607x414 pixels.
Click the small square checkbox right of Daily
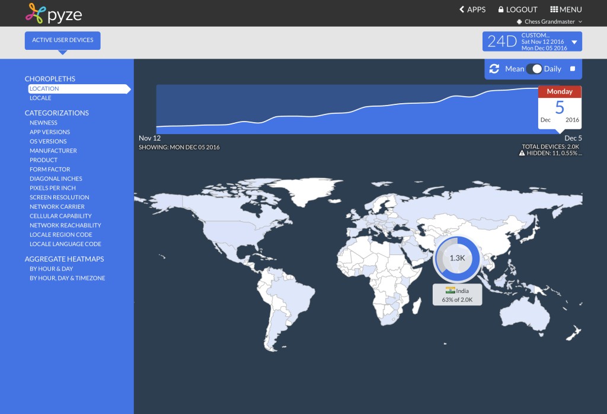tap(572, 69)
